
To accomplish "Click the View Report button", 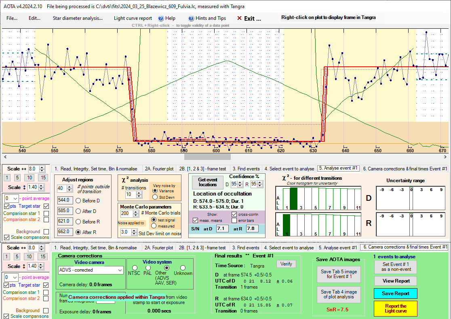I will point(396,281).
